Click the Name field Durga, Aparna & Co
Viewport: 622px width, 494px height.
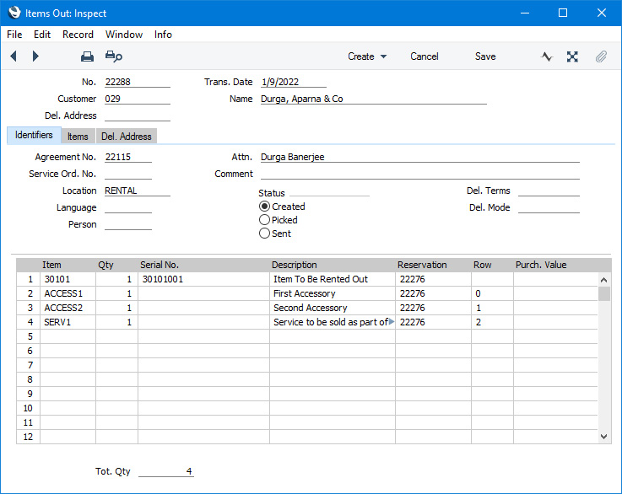point(373,99)
